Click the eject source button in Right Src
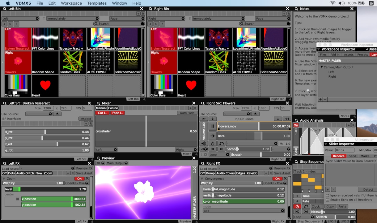 pyautogui.click(x=255, y=114)
